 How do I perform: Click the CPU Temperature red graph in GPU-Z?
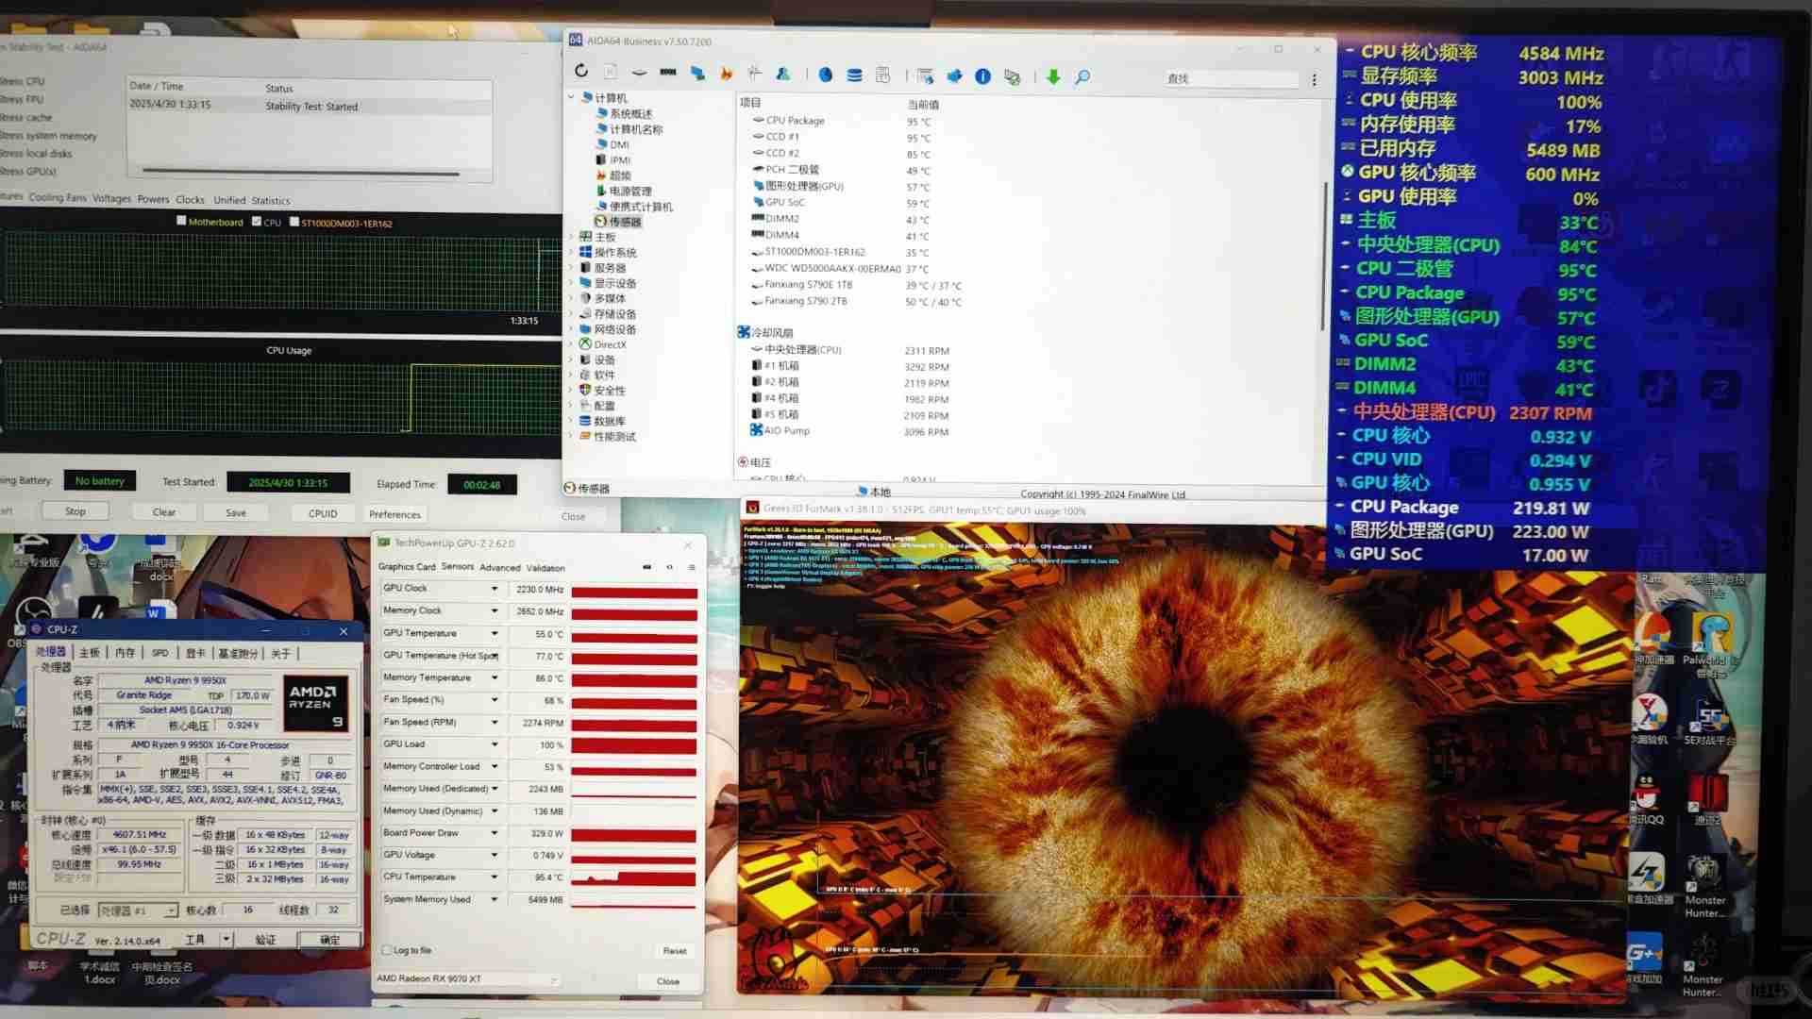[x=634, y=878]
